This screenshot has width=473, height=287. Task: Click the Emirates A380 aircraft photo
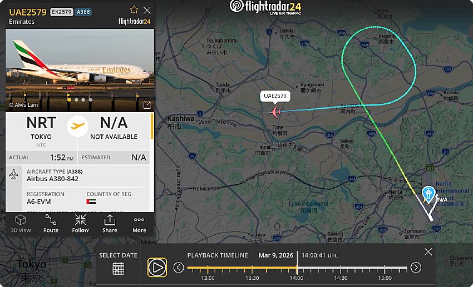pyautogui.click(x=80, y=70)
